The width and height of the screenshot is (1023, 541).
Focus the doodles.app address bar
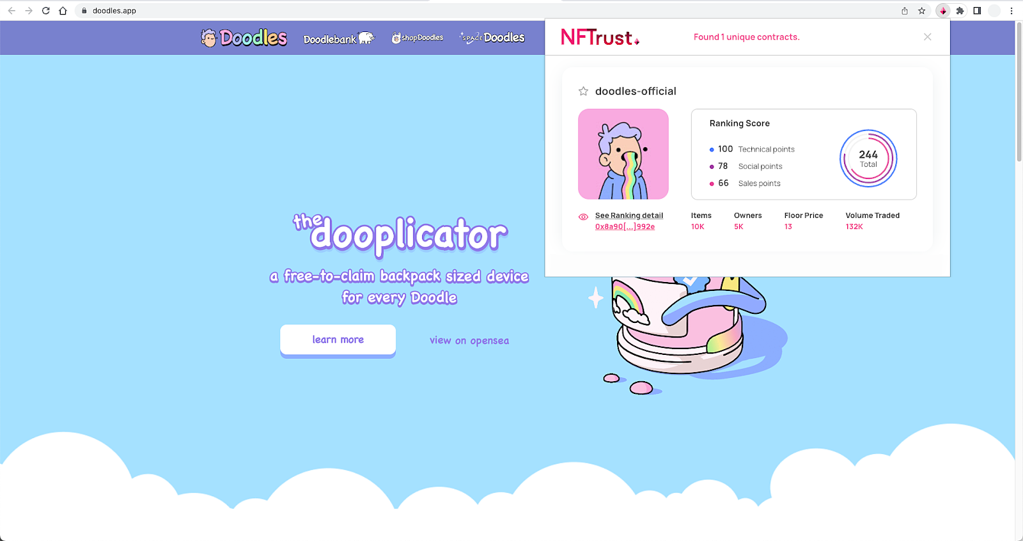coord(486,11)
